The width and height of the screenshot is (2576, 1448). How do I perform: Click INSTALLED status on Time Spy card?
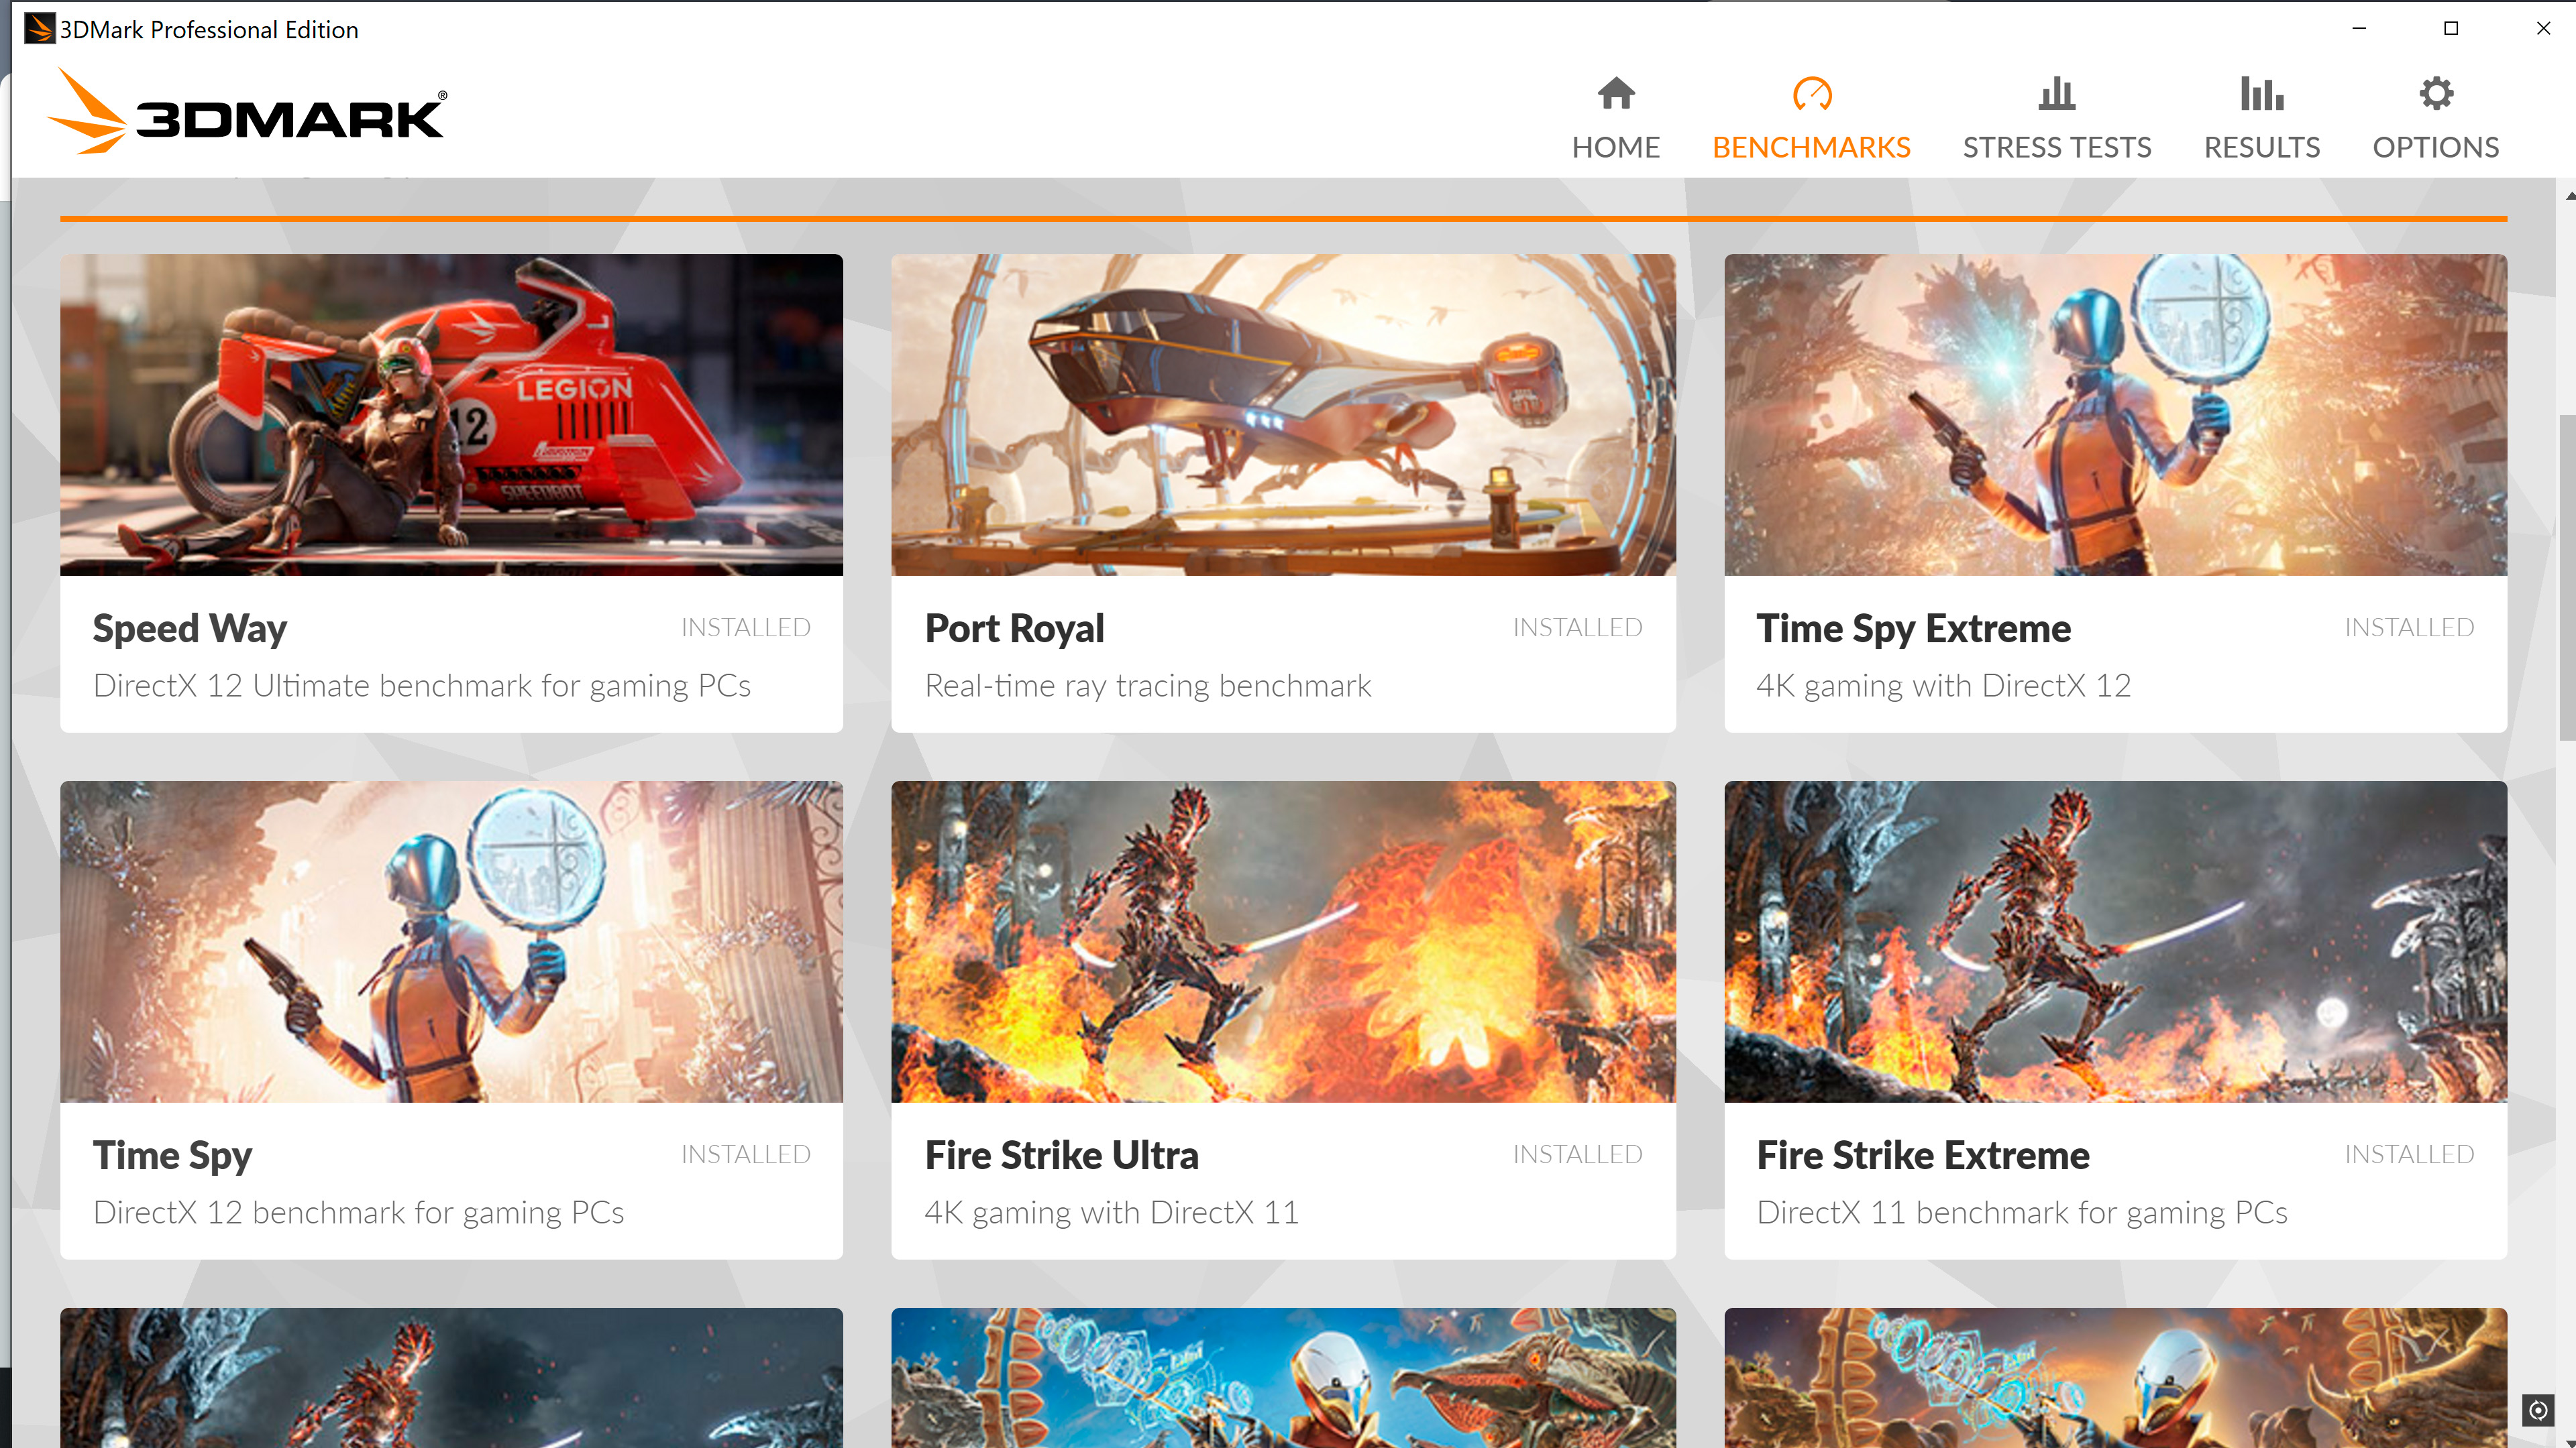(745, 1154)
